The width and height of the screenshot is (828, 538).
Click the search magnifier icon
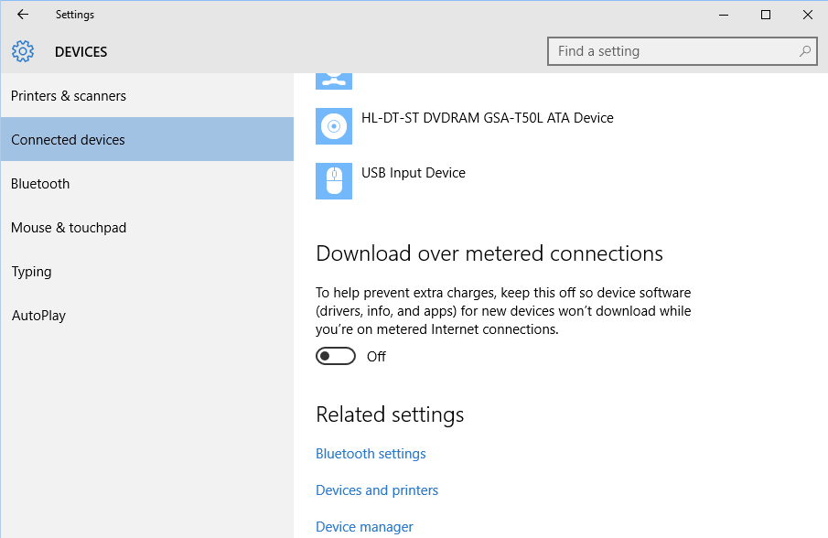coord(805,51)
